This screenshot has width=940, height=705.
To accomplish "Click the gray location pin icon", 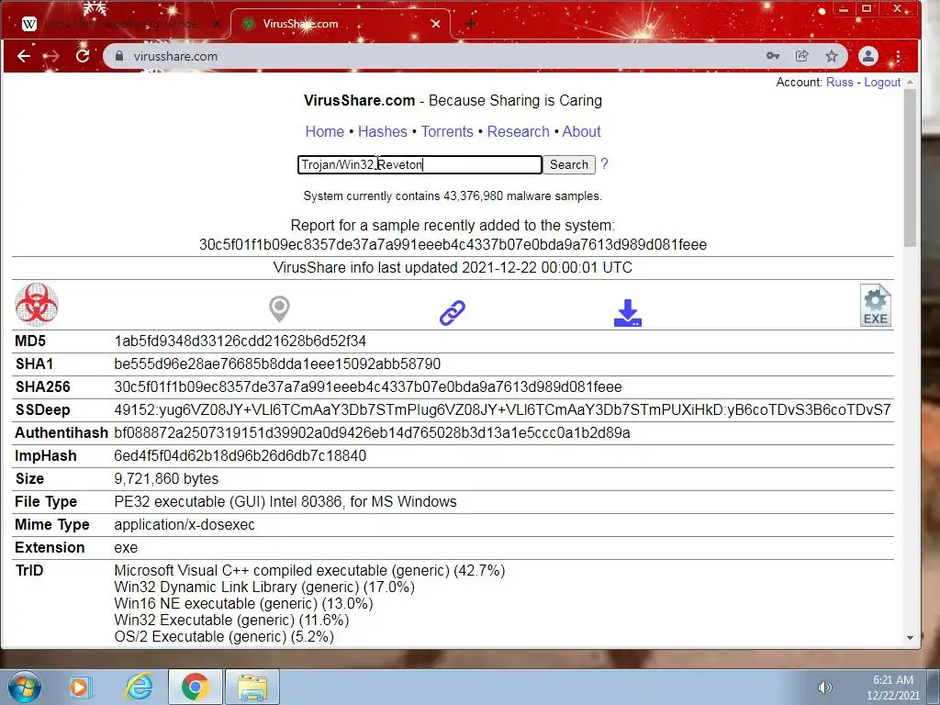I will coord(279,309).
